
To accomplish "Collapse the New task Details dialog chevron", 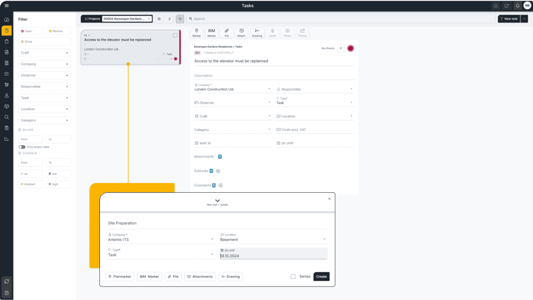I will [218, 201].
